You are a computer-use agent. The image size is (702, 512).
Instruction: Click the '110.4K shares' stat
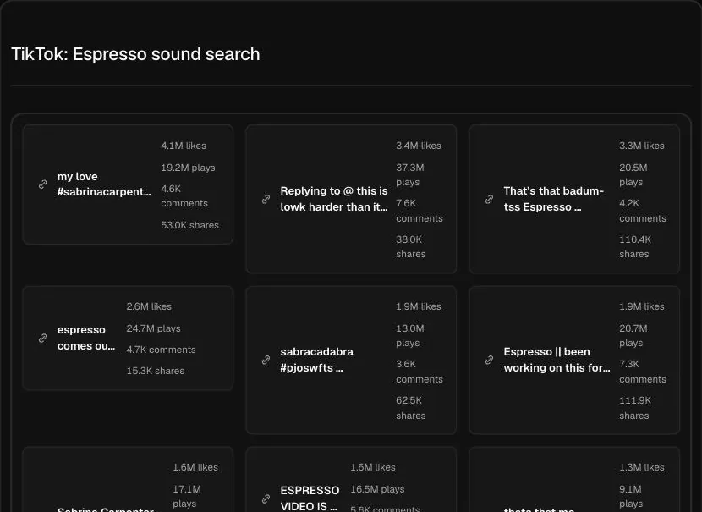tap(635, 246)
